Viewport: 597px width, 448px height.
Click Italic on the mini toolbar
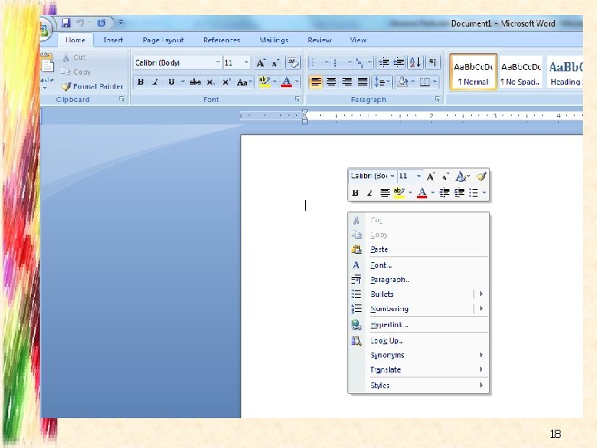[369, 192]
